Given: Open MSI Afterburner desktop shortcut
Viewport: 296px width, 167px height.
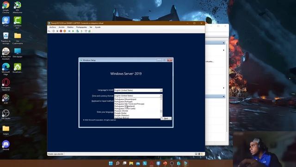Looking at the screenshot, I should point(18,7).
